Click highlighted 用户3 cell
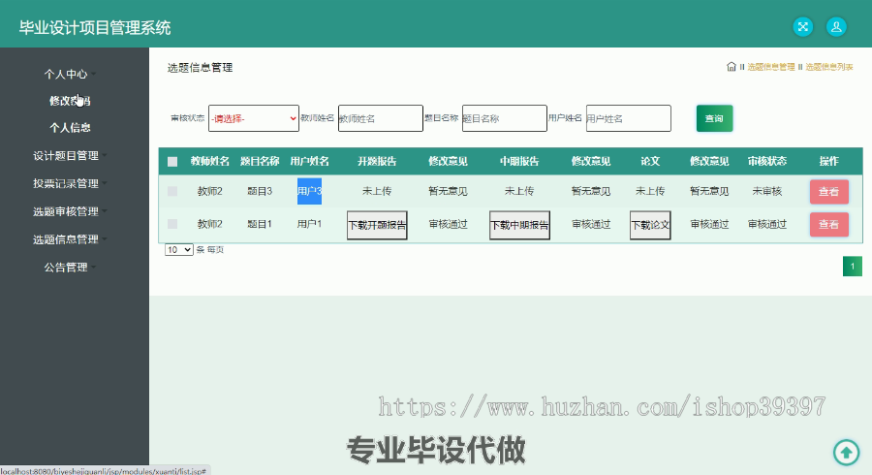 [x=309, y=191]
